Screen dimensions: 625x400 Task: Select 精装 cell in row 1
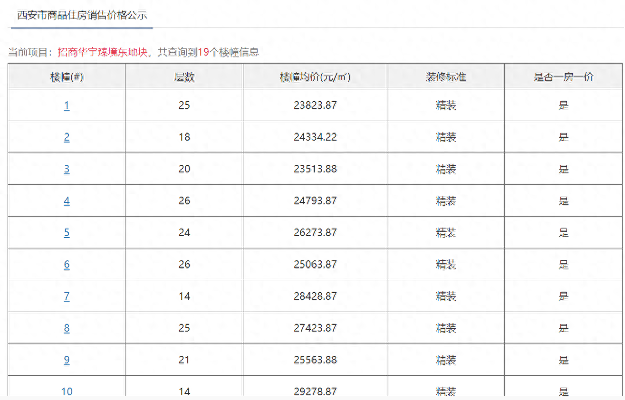coord(446,105)
